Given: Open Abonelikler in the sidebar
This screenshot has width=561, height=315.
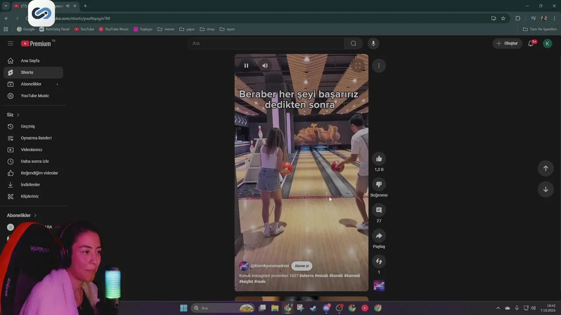Looking at the screenshot, I should coord(33,84).
